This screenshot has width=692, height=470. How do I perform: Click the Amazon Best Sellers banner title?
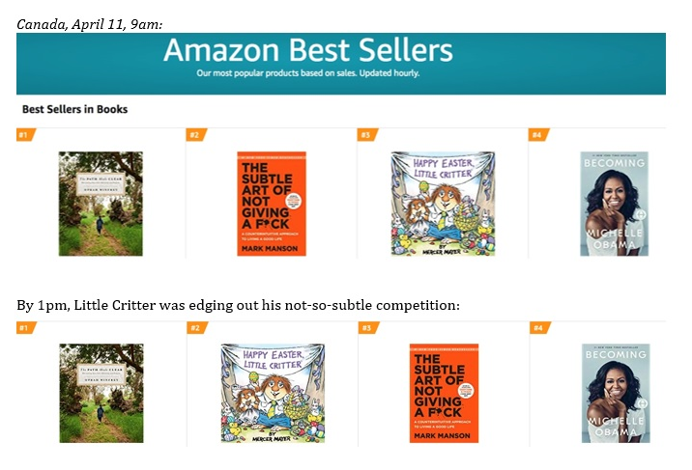[308, 51]
